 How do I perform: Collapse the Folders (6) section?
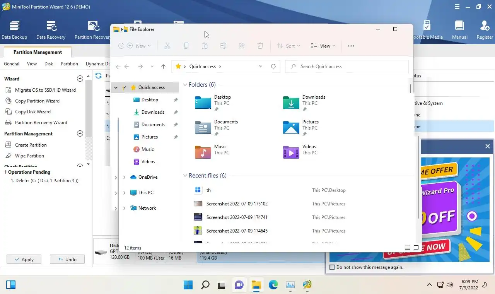coord(185,85)
